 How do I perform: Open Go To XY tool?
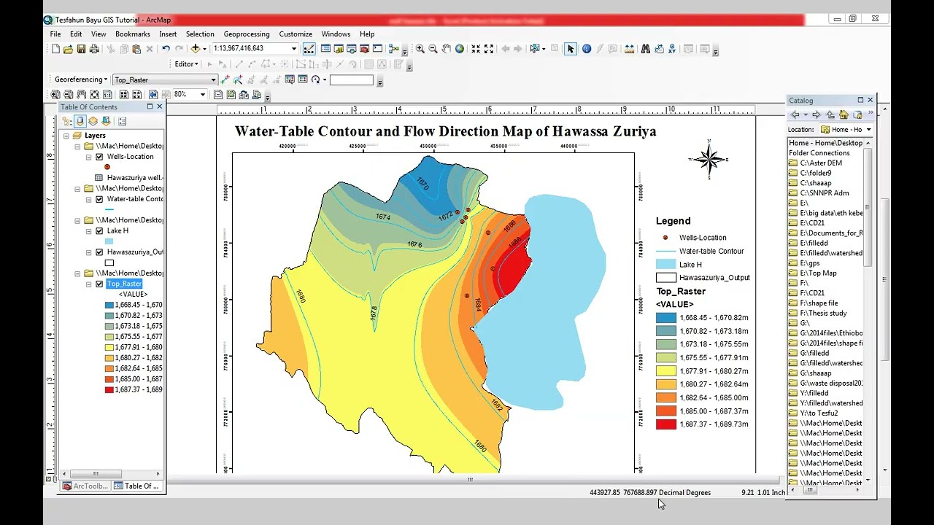pos(671,49)
